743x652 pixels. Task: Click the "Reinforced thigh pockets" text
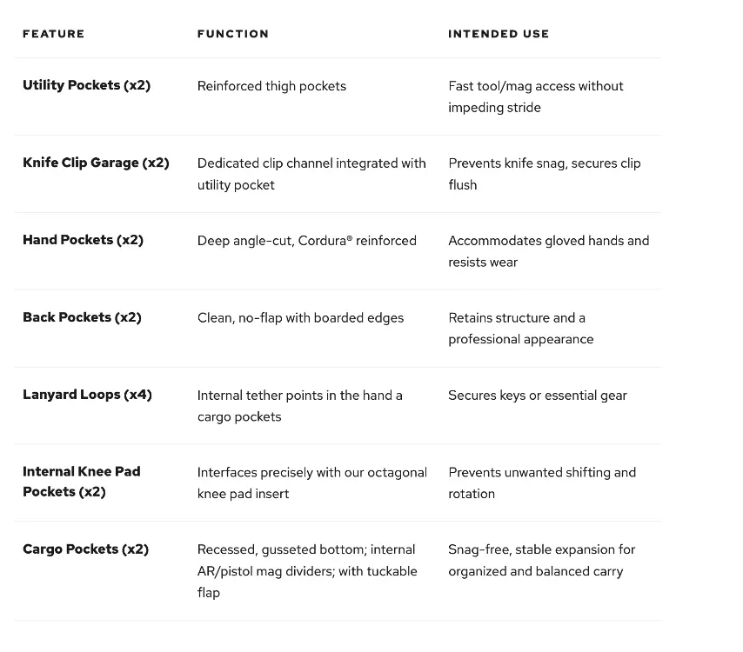(271, 86)
